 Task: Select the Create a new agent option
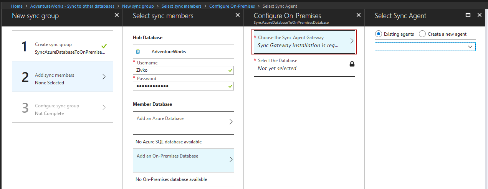point(422,34)
